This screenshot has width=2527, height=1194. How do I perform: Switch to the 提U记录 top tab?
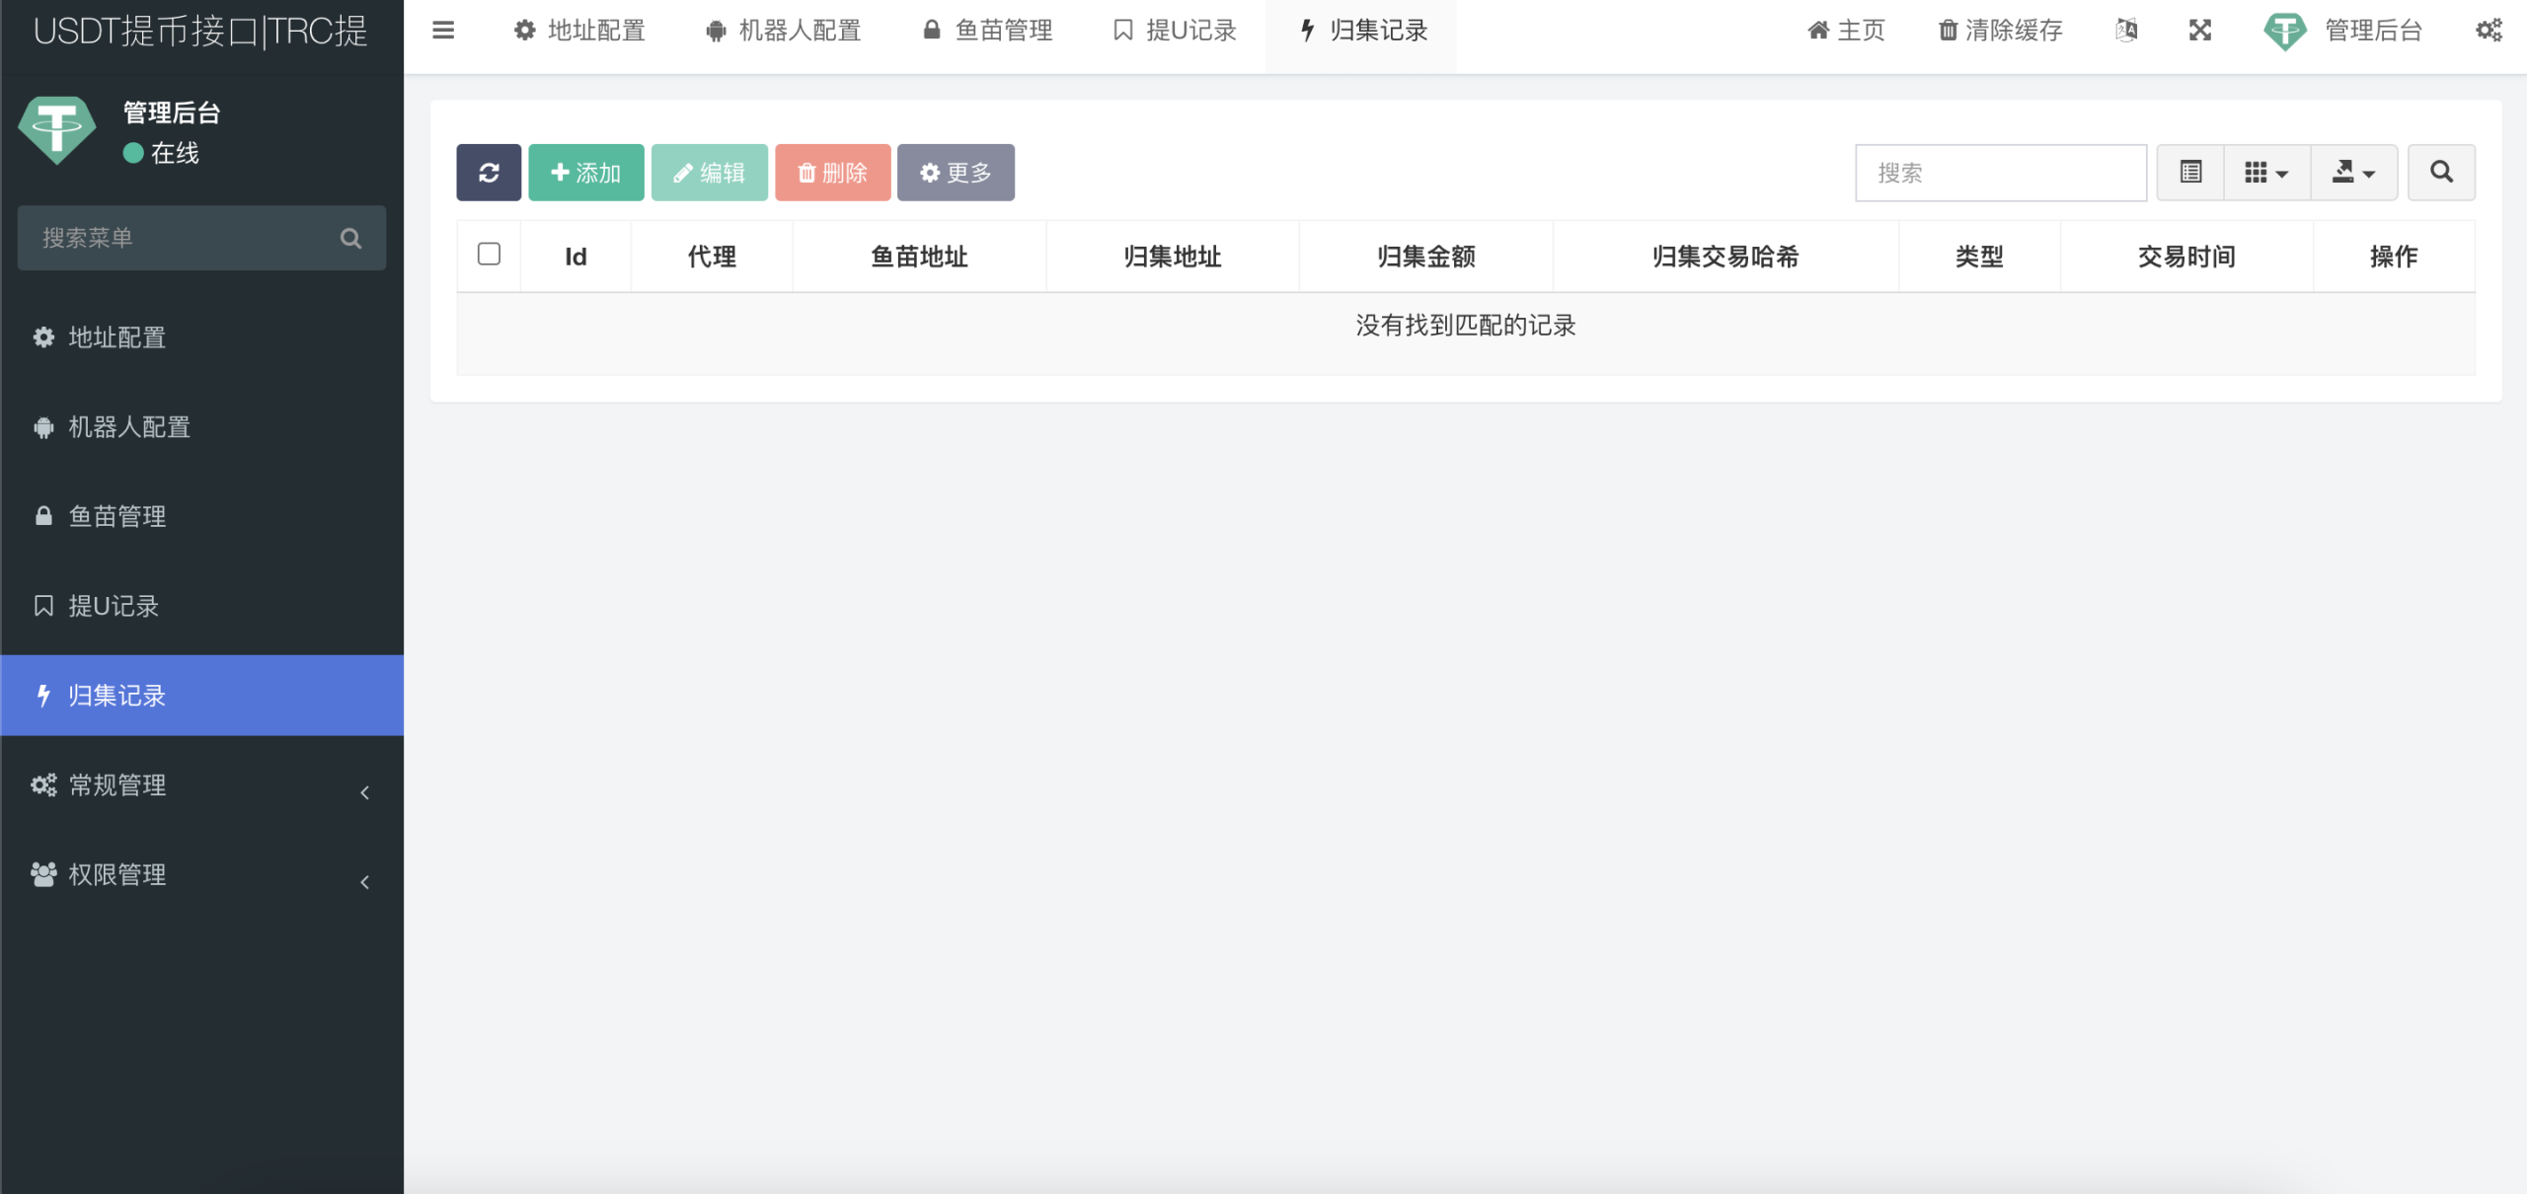[x=1175, y=31]
